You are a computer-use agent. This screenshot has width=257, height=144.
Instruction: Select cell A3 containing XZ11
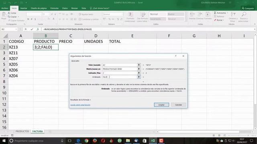[x=20, y=53]
